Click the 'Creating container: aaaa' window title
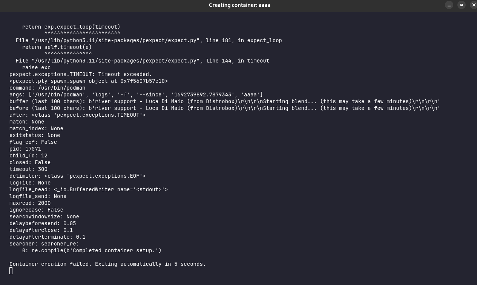Viewport: 477px width, 285px height. click(239, 5)
